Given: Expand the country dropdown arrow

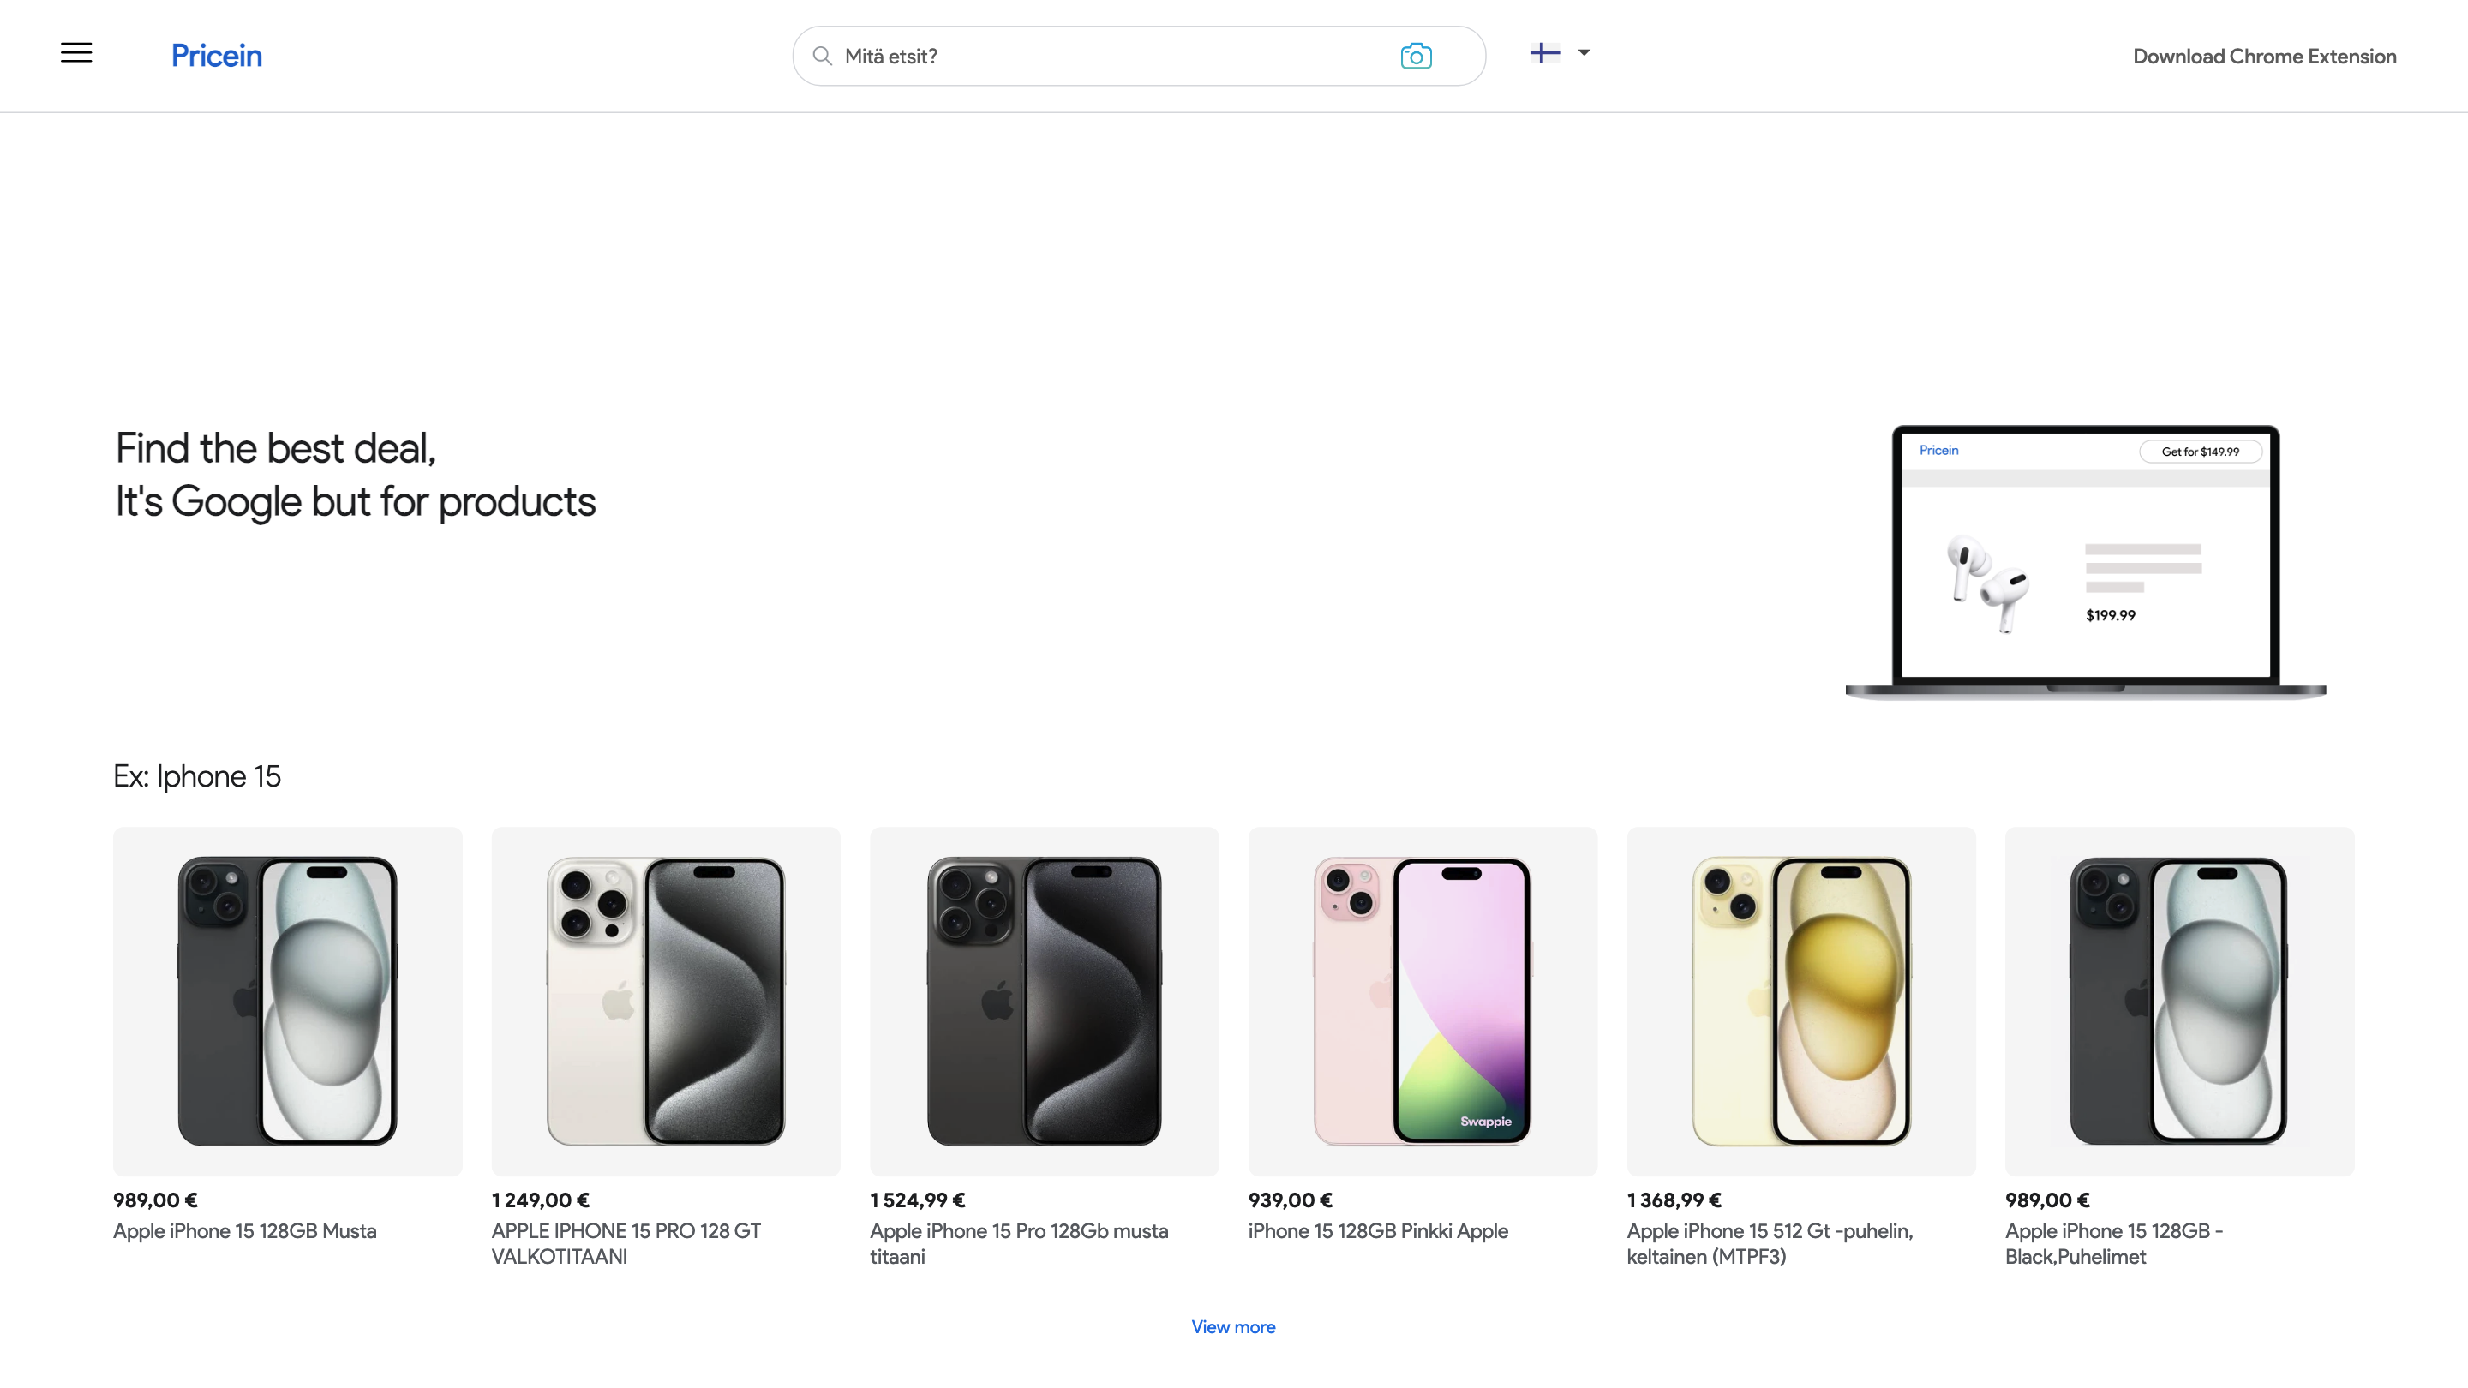Looking at the screenshot, I should pyautogui.click(x=1584, y=52).
